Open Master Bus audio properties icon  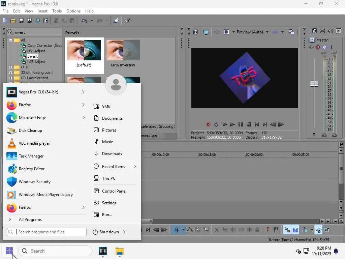pos(314,31)
